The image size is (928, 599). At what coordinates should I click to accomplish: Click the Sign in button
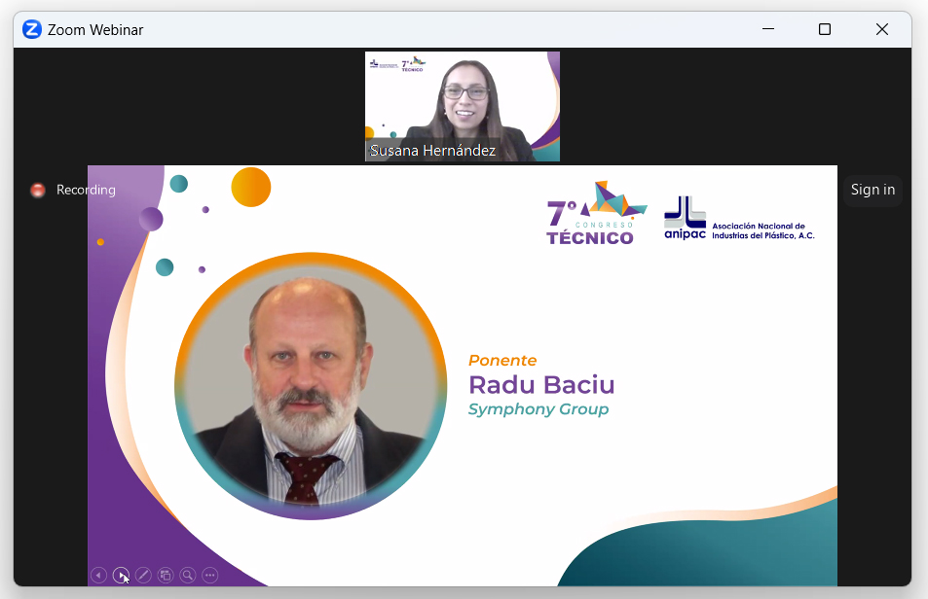click(872, 191)
